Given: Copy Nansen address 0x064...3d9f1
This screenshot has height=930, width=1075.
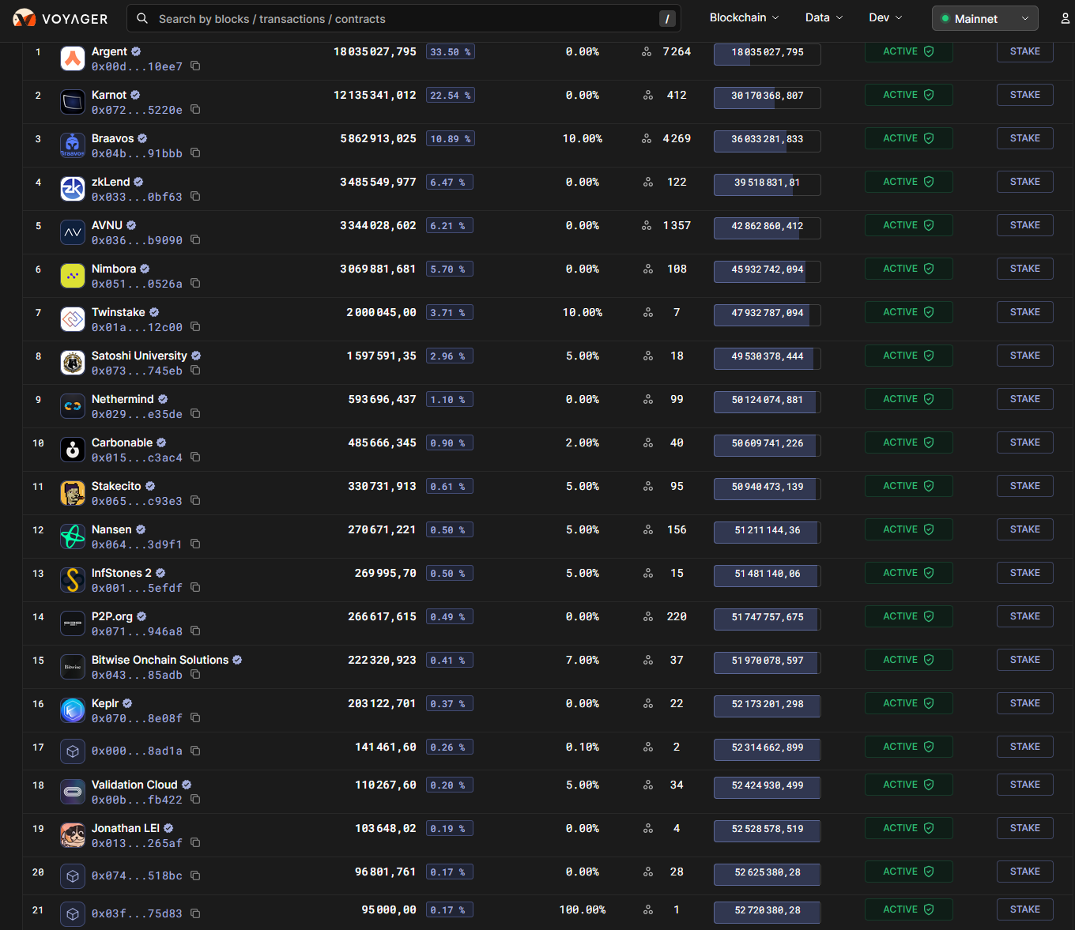Looking at the screenshot, I should (195, 544).
